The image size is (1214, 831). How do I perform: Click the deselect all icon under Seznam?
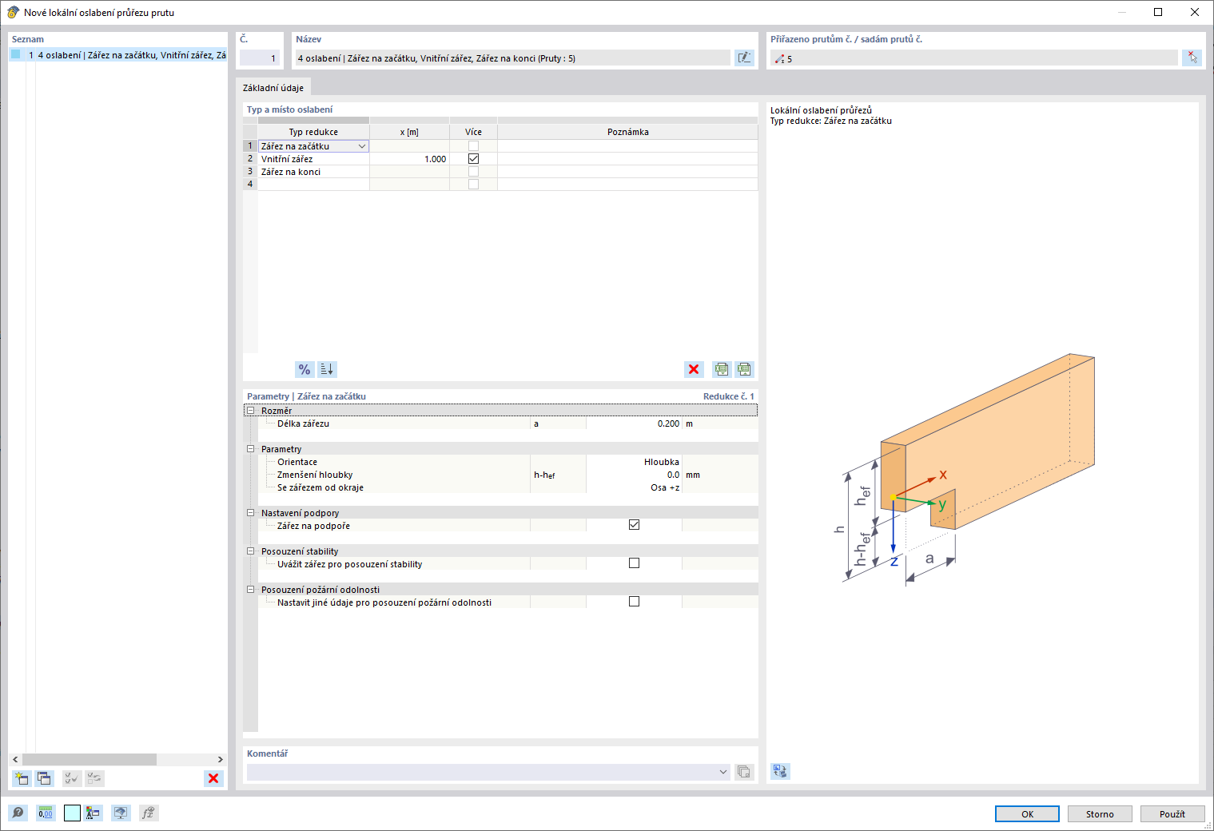tap(94, 778)
